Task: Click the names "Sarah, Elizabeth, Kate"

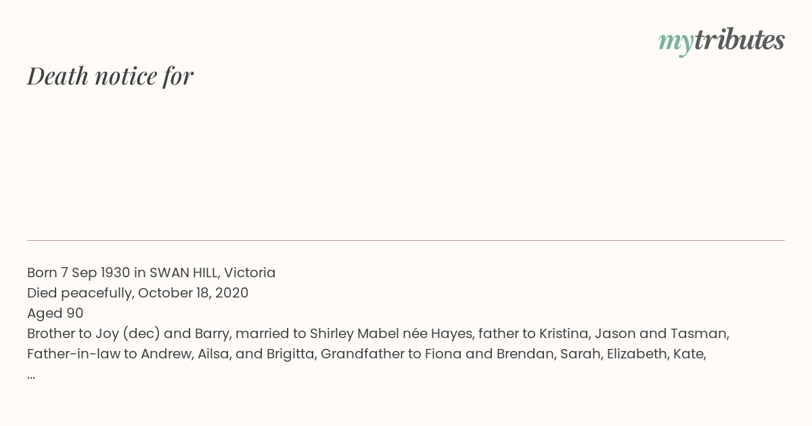Action: pos(633,354)
